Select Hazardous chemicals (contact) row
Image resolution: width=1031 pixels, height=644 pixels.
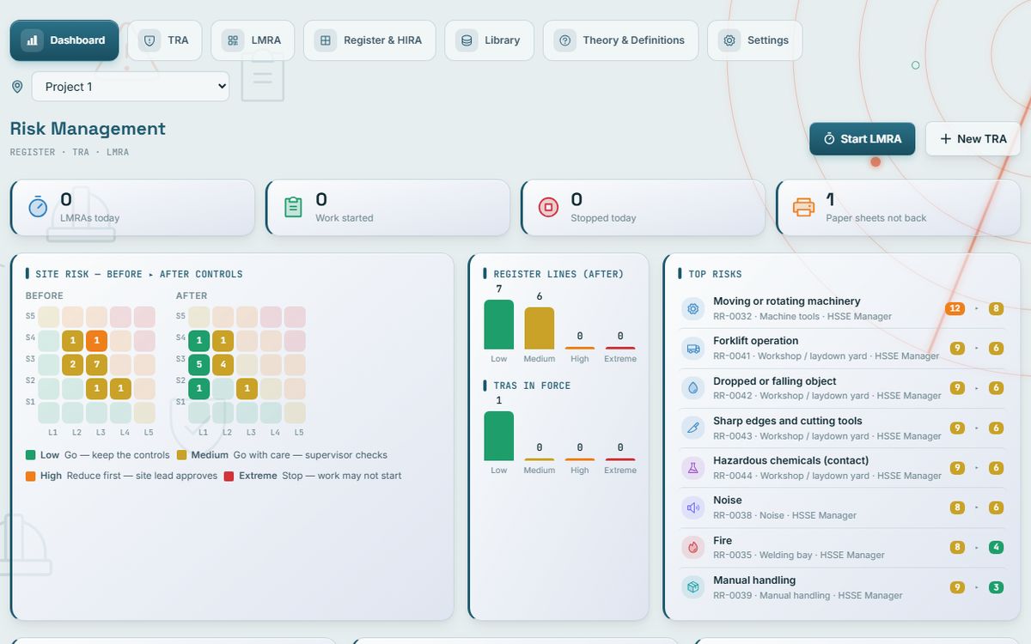842,467
